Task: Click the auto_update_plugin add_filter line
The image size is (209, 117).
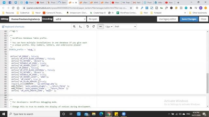Action: (40, 86)
